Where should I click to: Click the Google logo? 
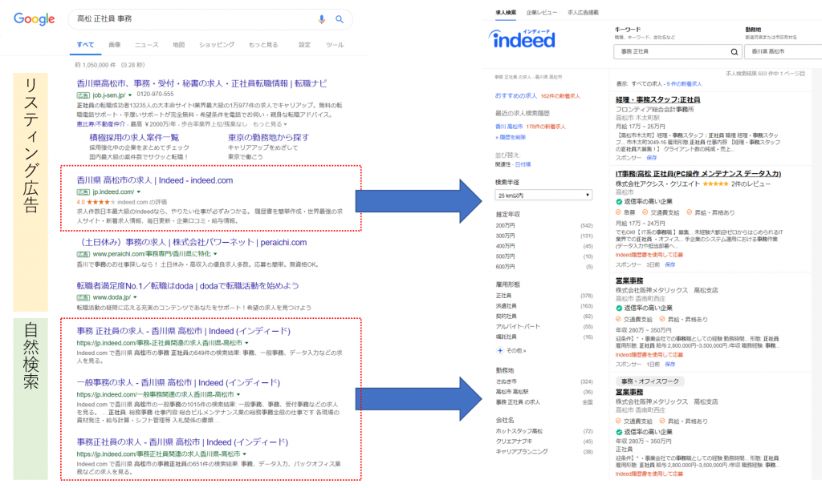tap(34, 18)
